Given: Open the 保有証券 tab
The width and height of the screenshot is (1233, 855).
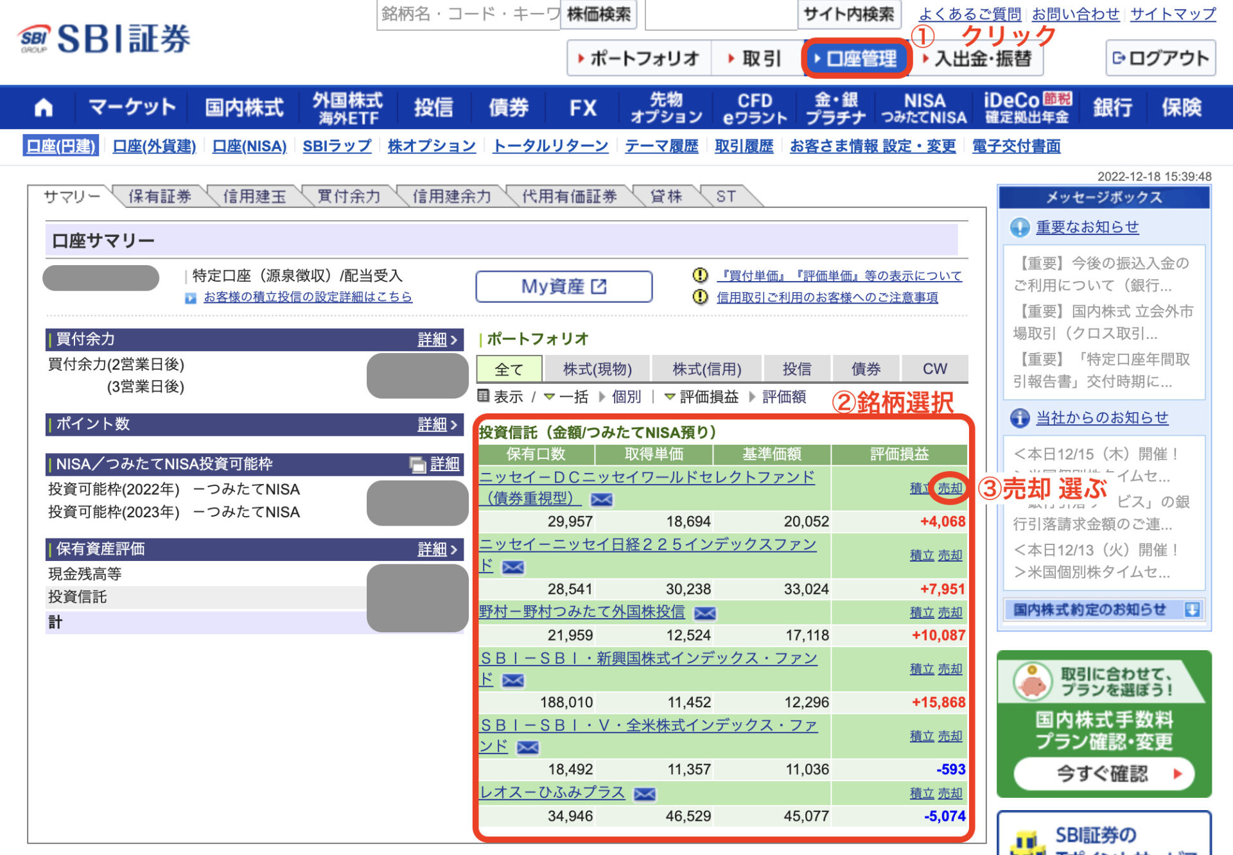Looking at the screenshot, I should pos(159,196).
